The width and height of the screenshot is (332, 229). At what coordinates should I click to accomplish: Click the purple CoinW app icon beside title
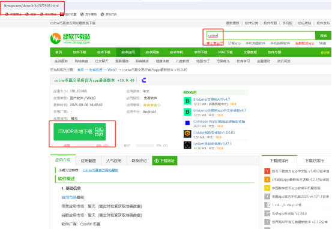point(143,80)
